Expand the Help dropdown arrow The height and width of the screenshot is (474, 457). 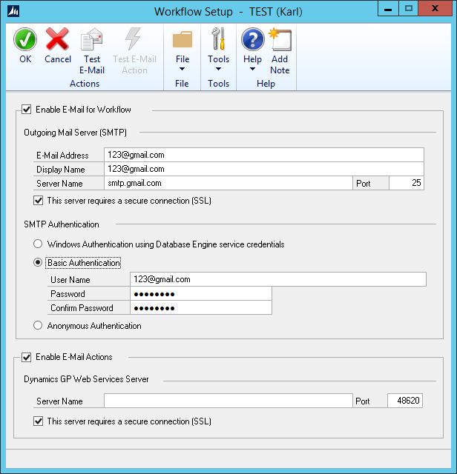[252, 69]
